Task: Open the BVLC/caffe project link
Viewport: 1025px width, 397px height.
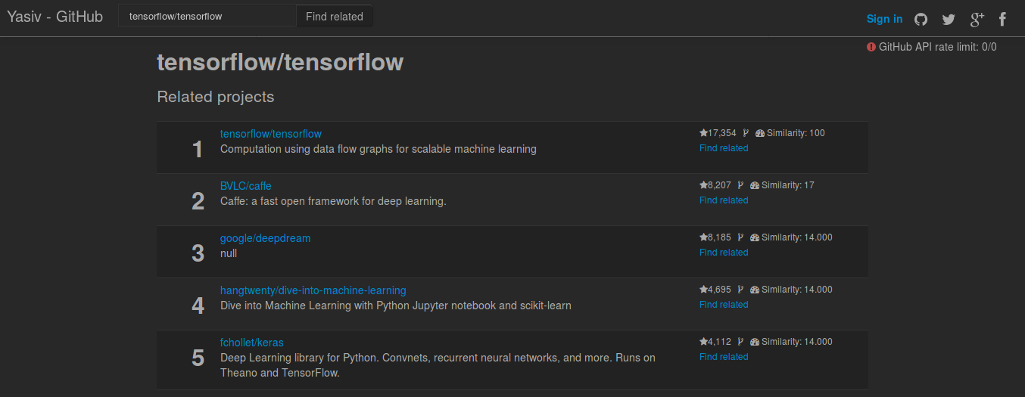Action: [246, 186]
